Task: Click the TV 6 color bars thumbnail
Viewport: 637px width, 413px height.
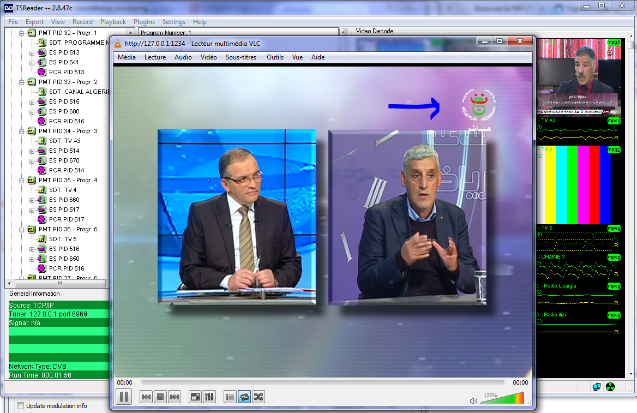Action: (x=578, y=184)
